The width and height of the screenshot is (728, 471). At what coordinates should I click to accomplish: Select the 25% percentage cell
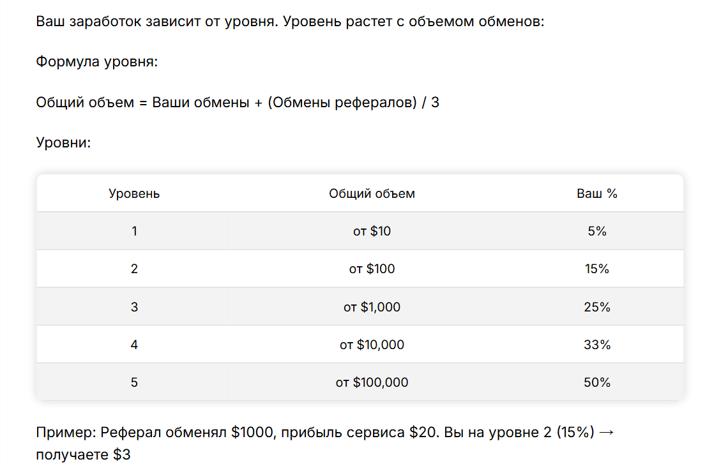click(x=597, y=307)
